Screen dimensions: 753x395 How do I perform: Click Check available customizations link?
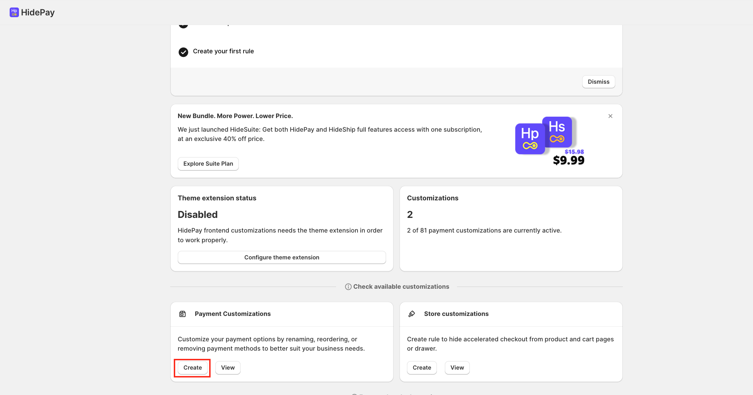pos(401,287)
